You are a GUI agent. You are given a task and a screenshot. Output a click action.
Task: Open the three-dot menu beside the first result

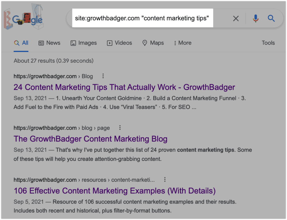pos(103,76)
